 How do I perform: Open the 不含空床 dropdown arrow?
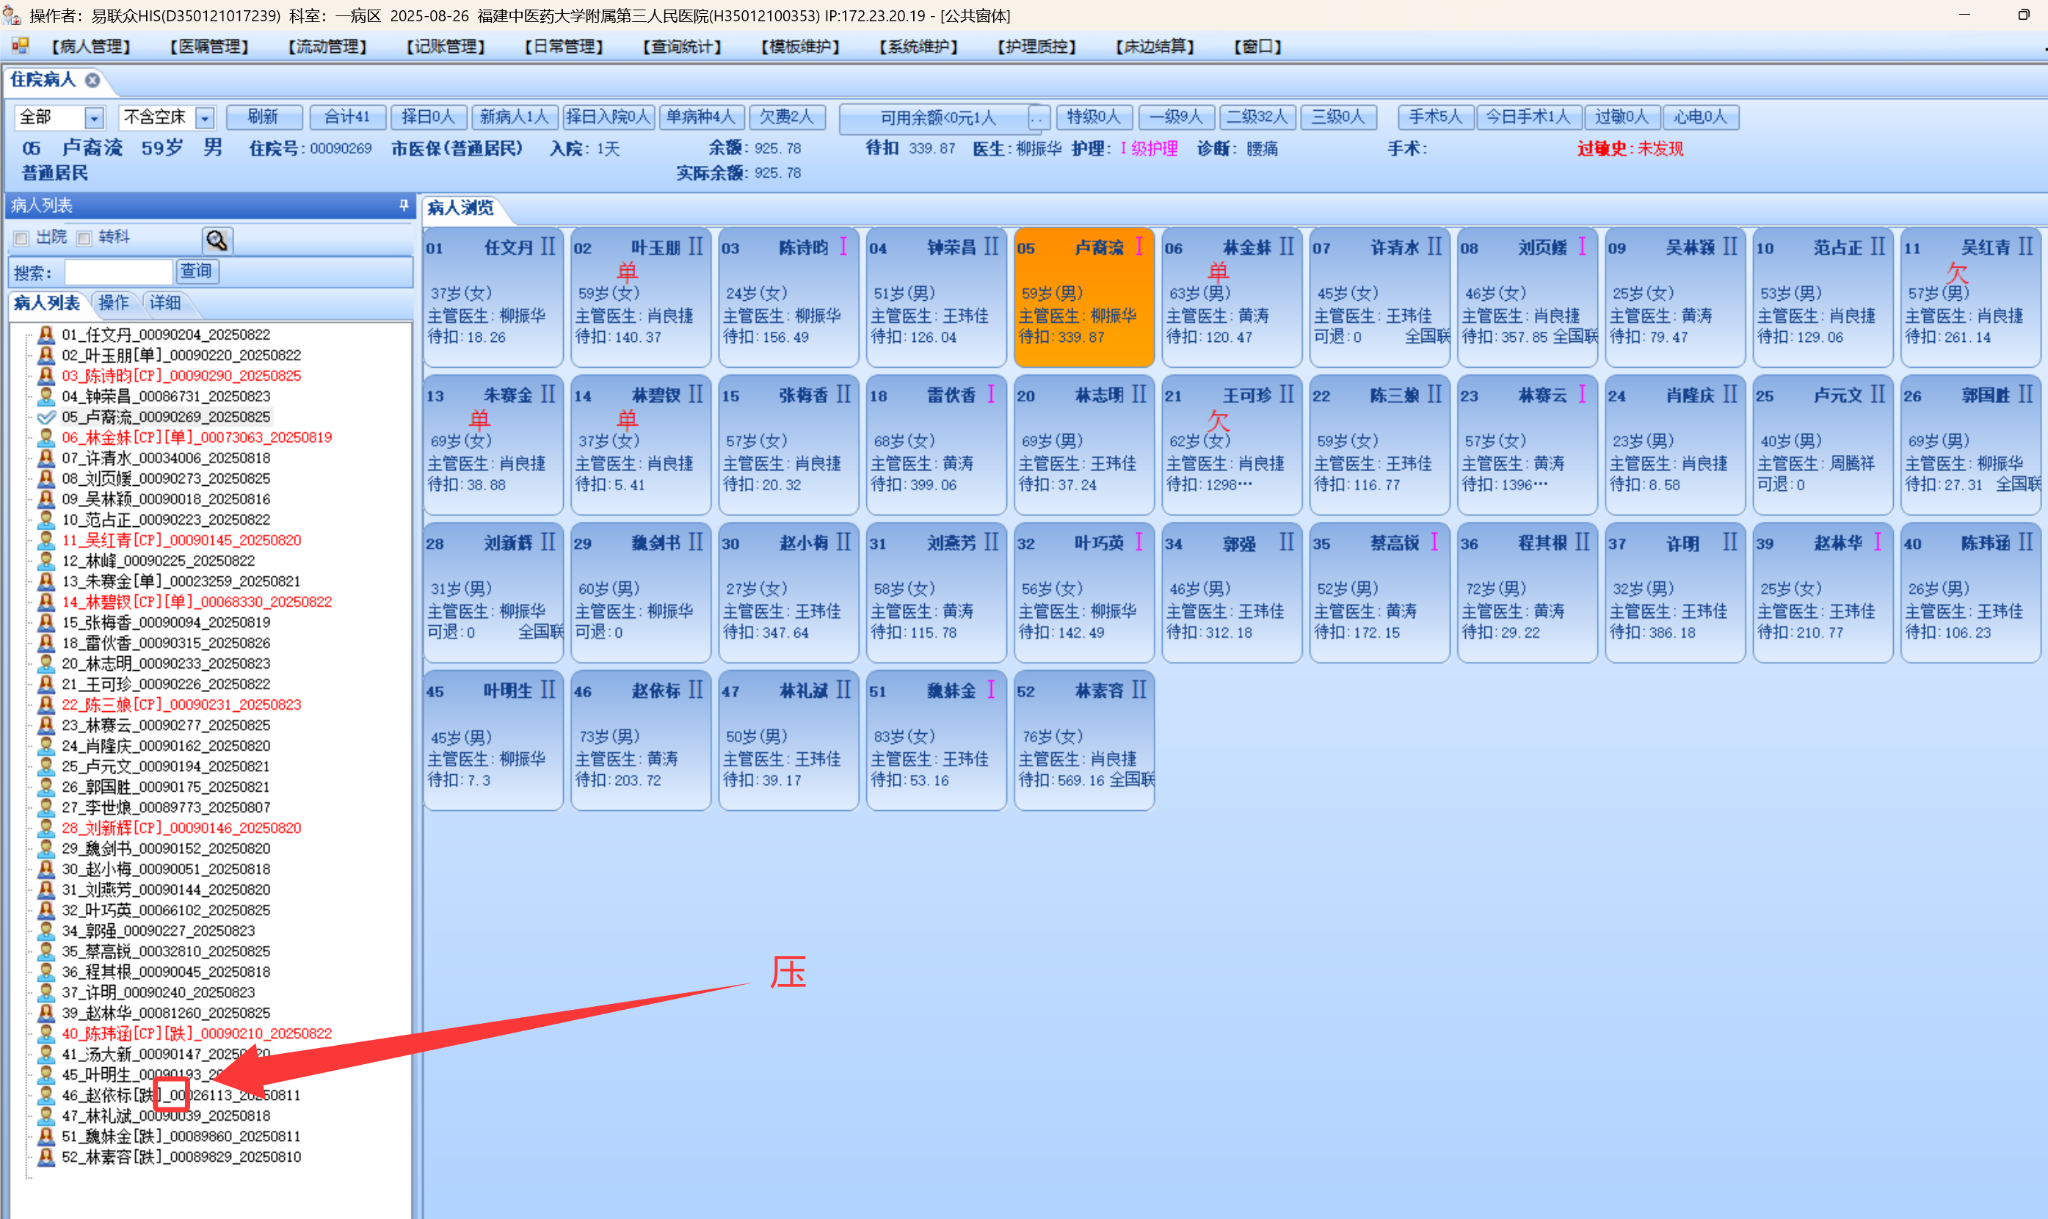206,118
